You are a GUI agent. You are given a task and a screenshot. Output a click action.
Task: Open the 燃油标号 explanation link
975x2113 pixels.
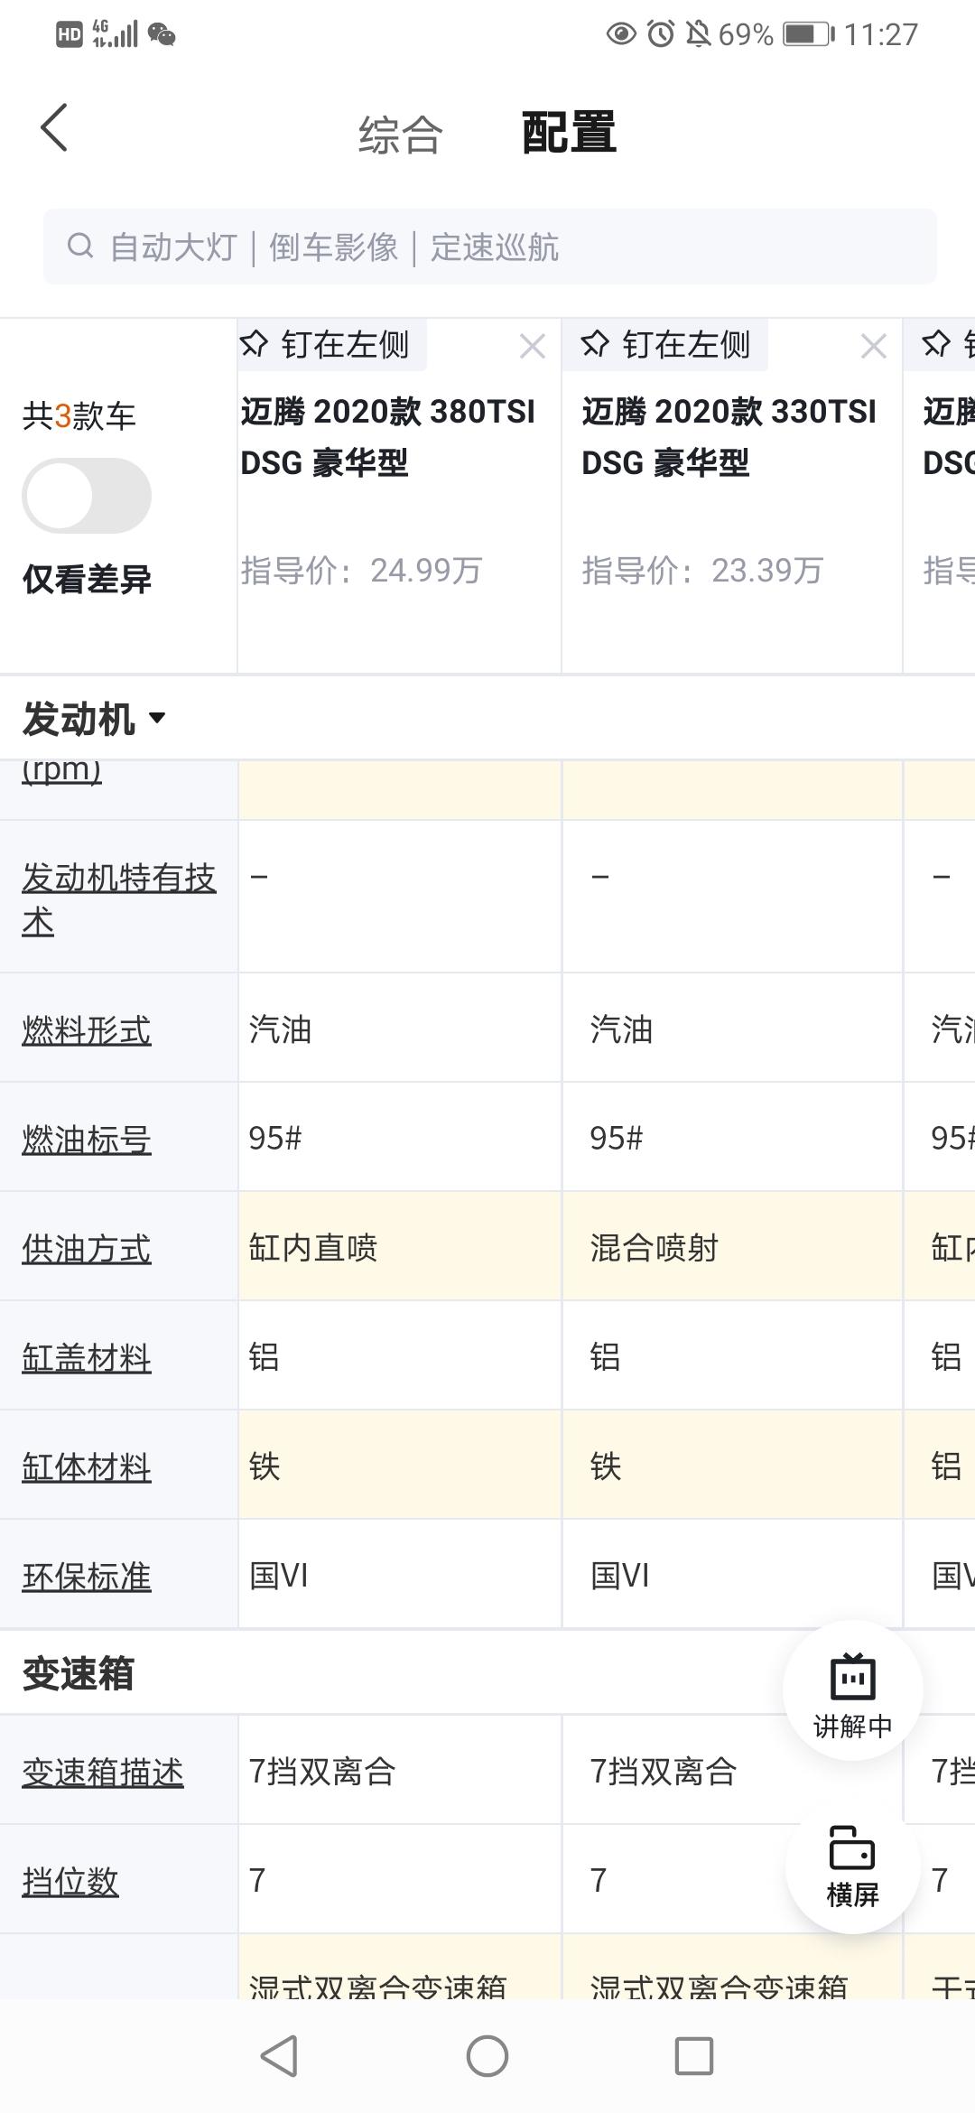coord(87,1140)
